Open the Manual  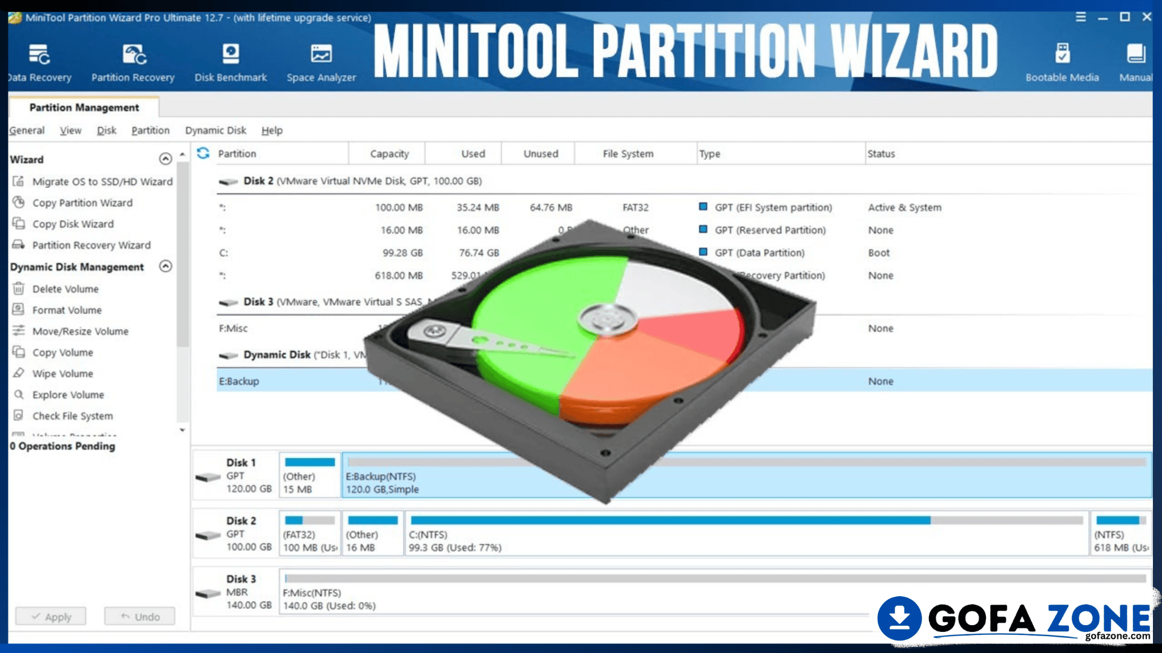click(x=1136, y=63)
